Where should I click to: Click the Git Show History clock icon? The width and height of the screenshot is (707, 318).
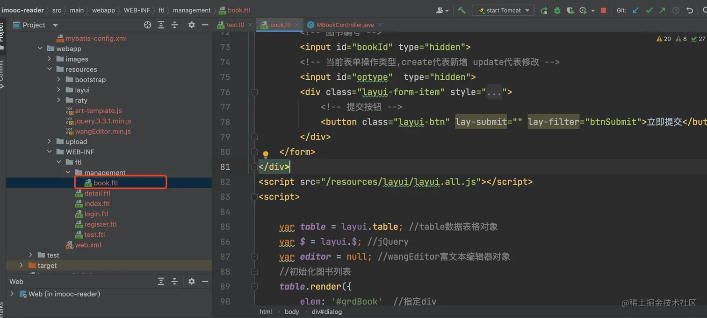tap(676, 10)
